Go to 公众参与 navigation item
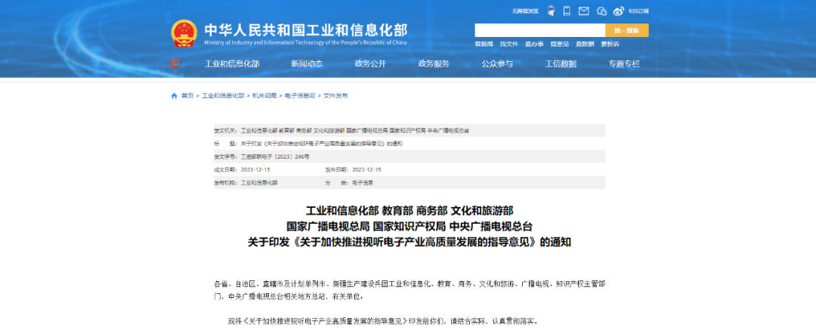The height and width of the screenshot is (334, 816). pos(497,64)
